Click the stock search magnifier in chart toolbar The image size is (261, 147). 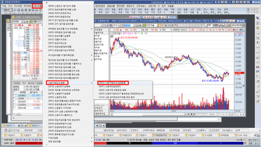(x=136, y=25)
